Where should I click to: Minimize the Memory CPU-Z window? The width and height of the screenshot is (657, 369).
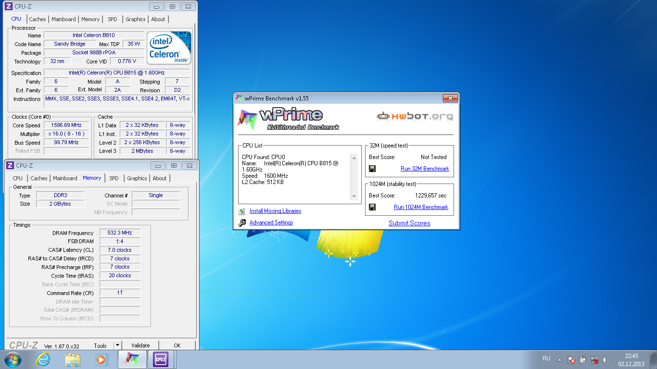[x=158, y=165]
